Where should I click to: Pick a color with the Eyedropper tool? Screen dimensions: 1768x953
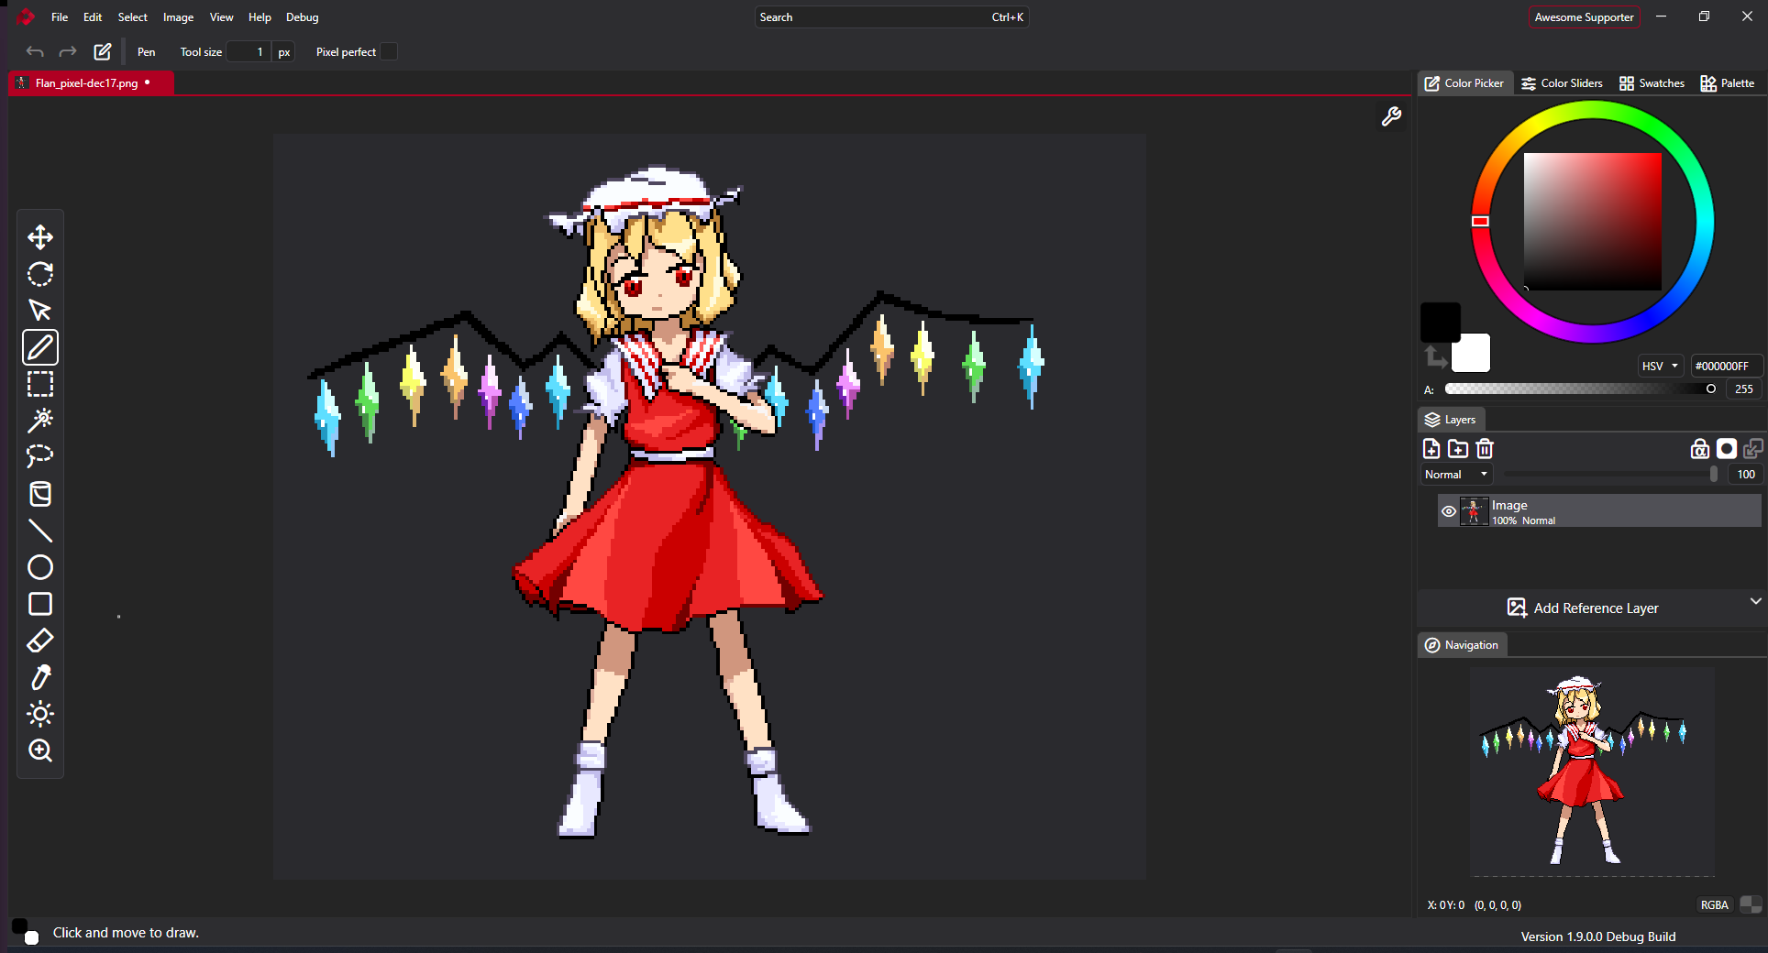click(x=39, y=677)
